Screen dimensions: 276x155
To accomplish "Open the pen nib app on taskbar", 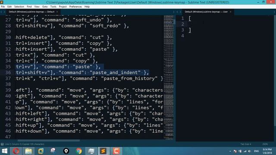I will point(66,151).
